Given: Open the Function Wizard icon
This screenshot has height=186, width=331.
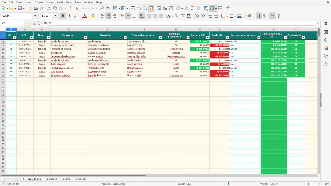Looking at the screenshot, I should [34, 23].
